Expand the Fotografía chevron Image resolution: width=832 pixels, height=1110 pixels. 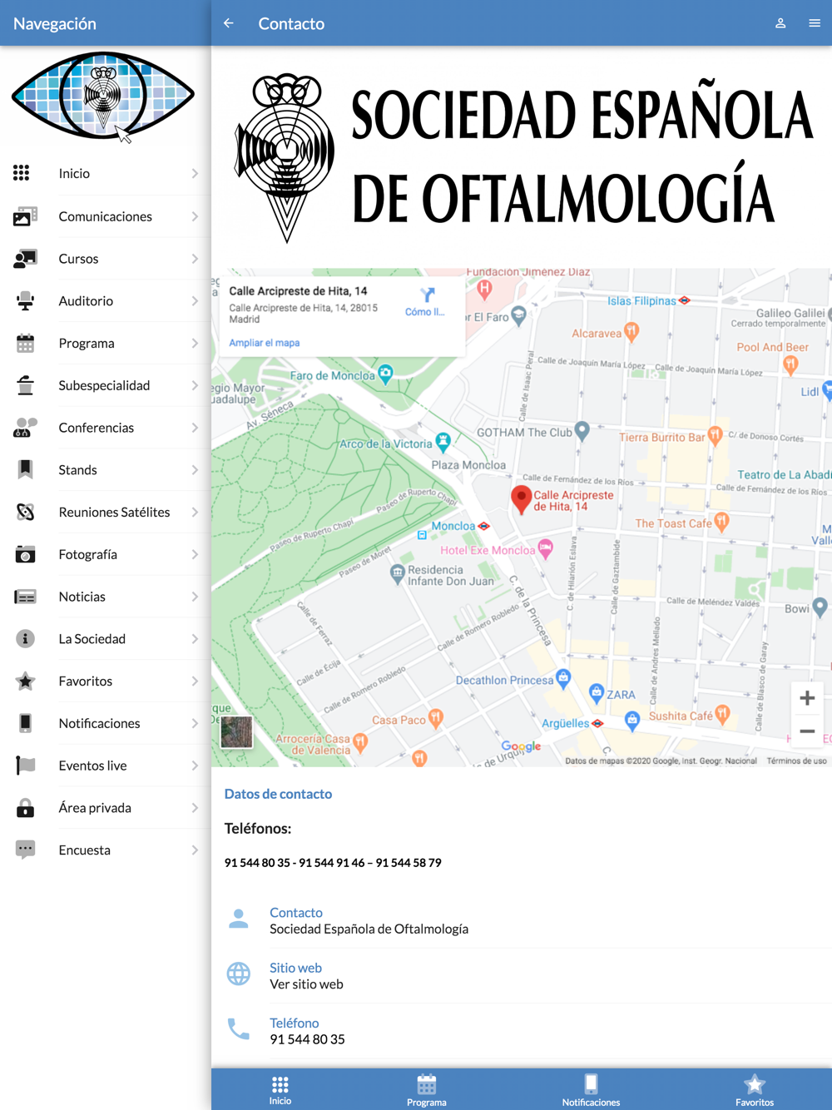pyautogui.click(x=195, y=554)
